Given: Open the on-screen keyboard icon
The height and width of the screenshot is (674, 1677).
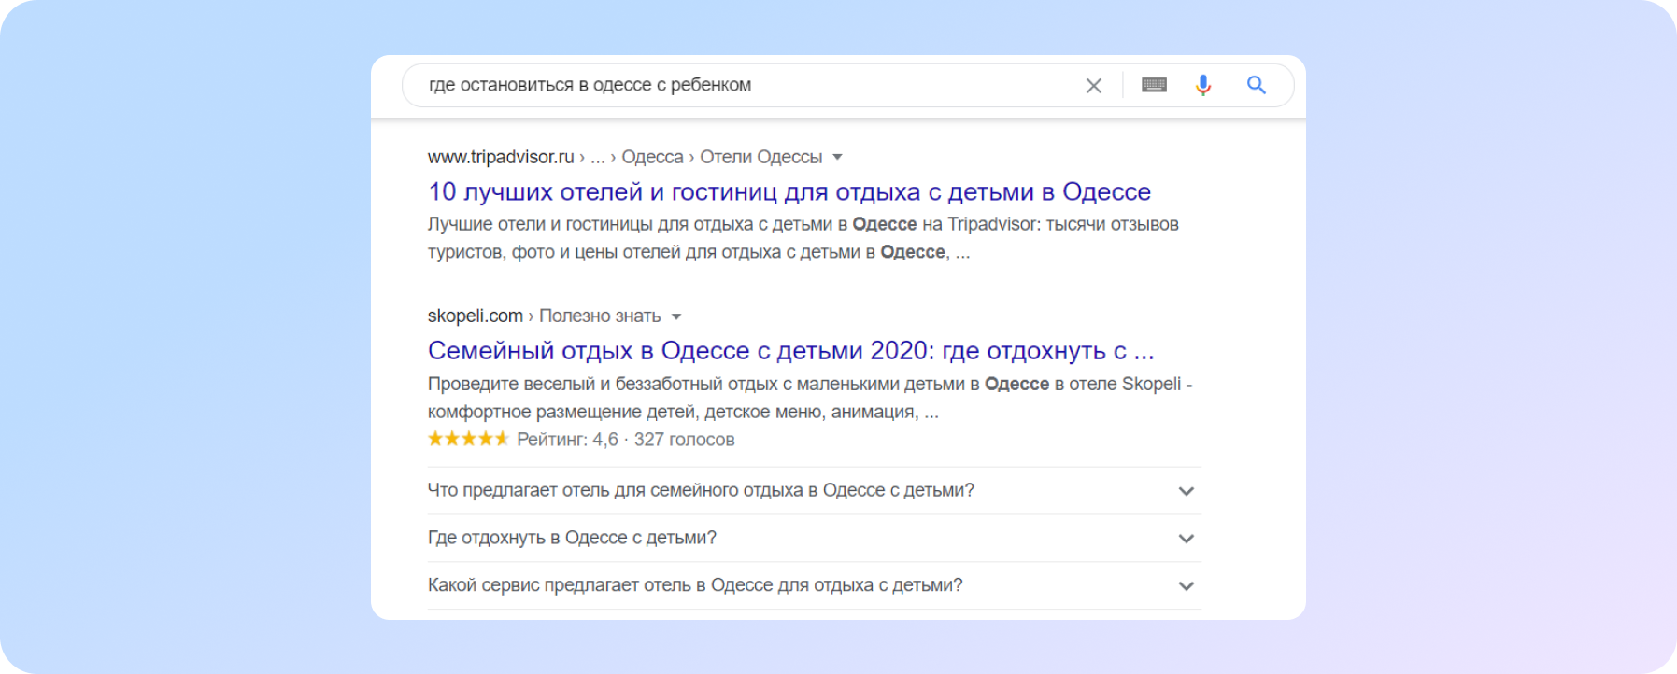Looking at the screenshot, I should pyautogui.click(x=1154, y=85).
